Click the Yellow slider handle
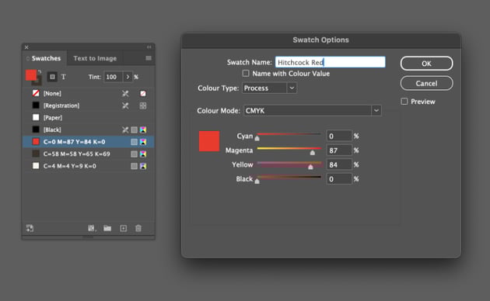The image size is (490, 301). click(310, 167)
